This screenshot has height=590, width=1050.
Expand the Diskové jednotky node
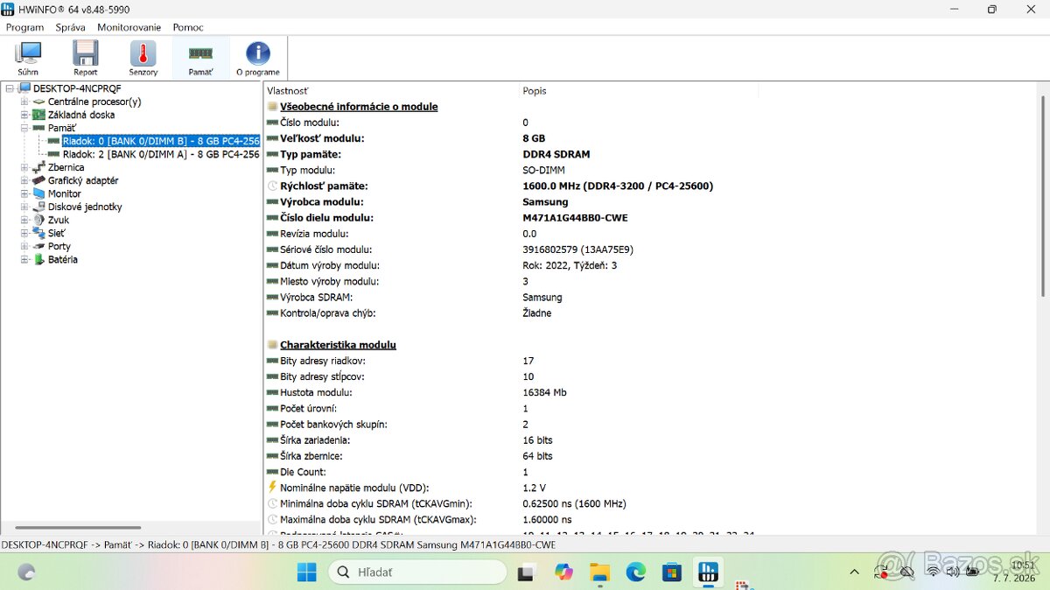point(24,207)
